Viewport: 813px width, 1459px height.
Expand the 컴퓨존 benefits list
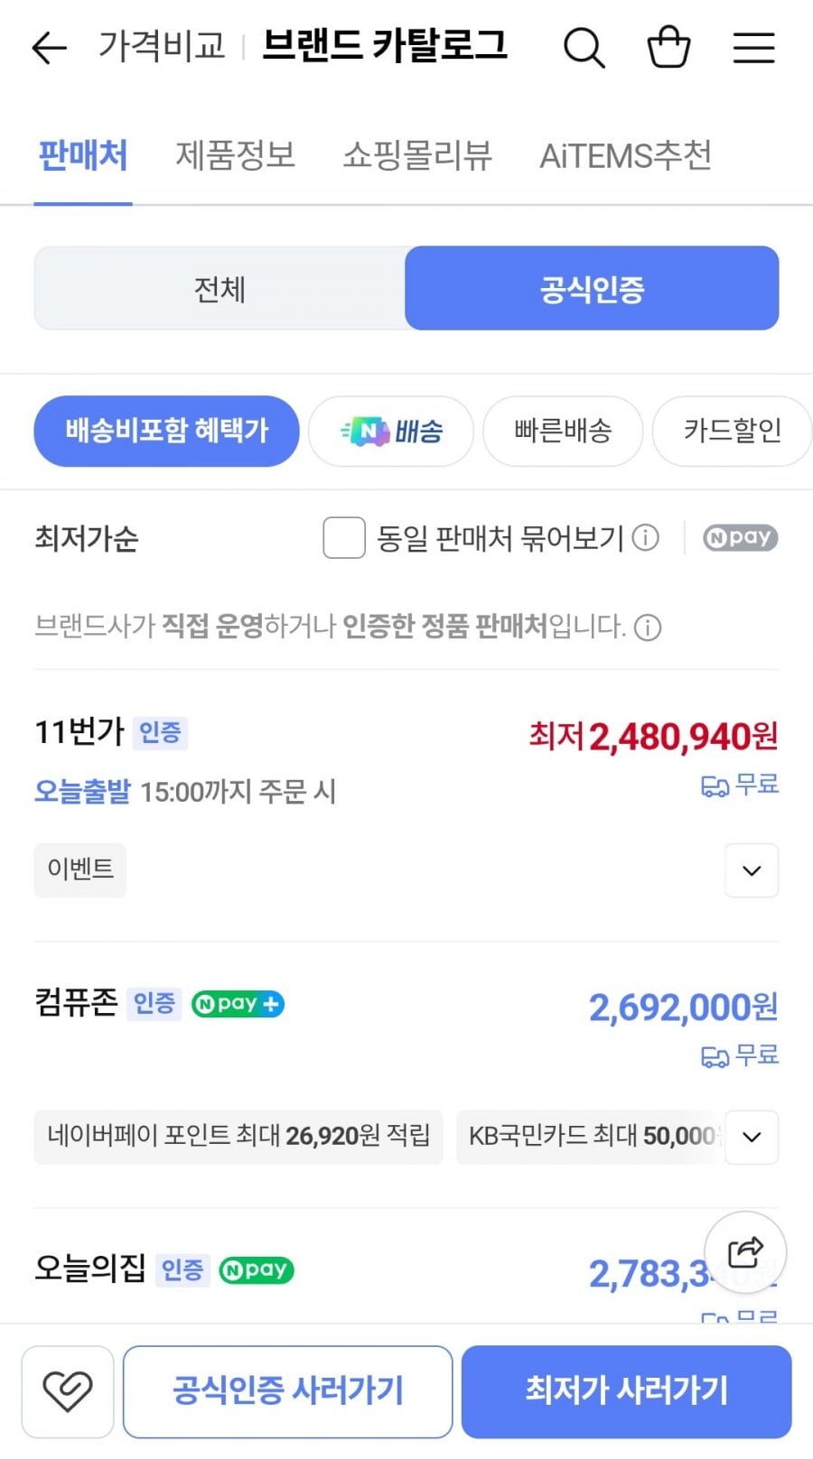coord(751,1137)
